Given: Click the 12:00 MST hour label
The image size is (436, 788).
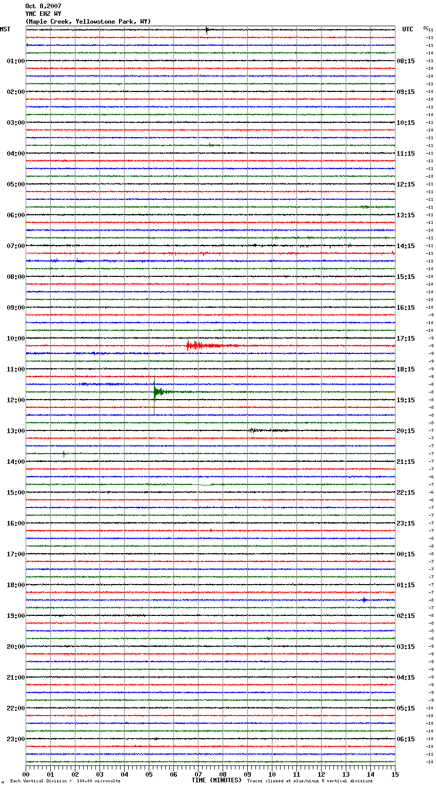Looking at the screenshot, I should coord(16,400).
